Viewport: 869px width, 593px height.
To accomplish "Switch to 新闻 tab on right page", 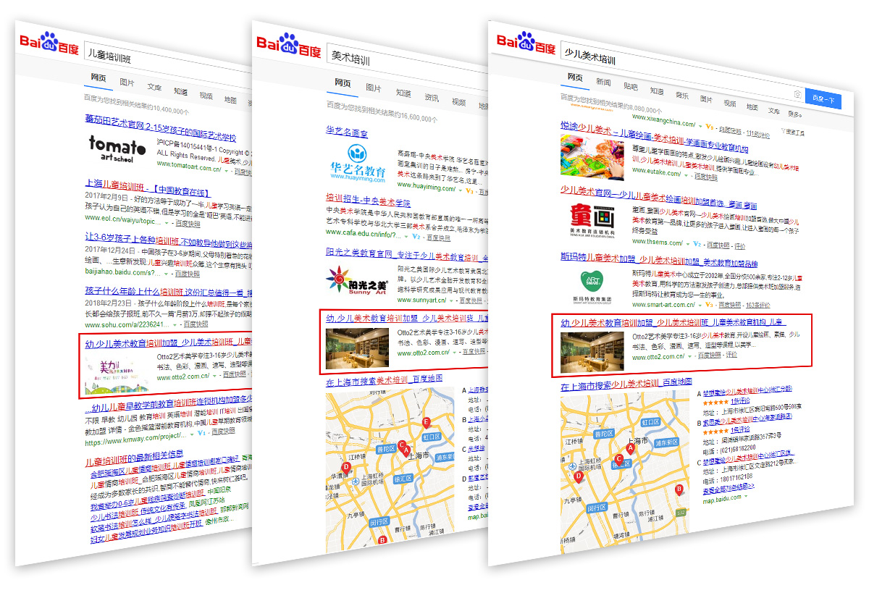I will pos(603,81).
